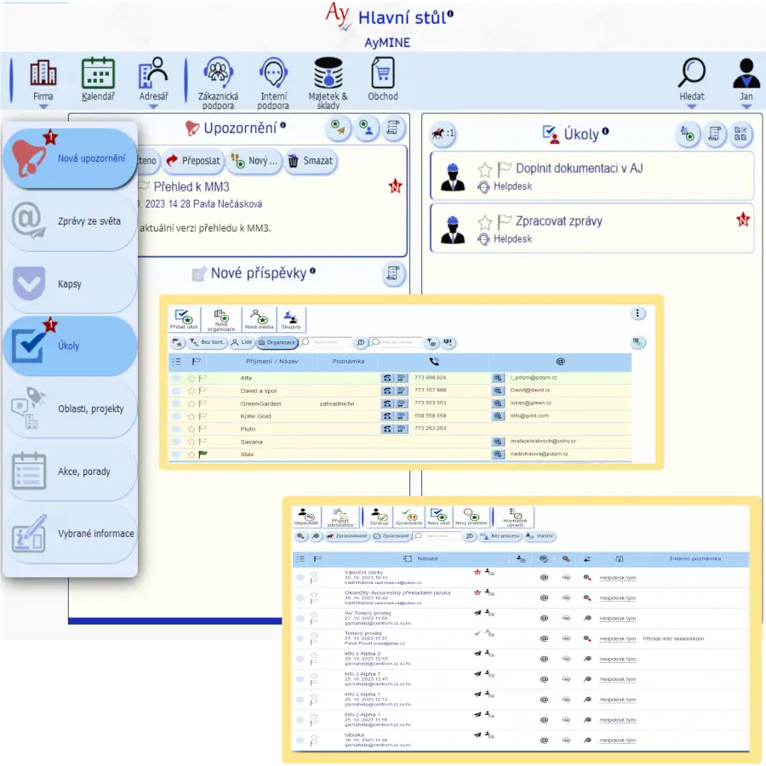Click the Hromadně upravit icon
Image resolution: width=766 pixels, height=766 pixels.
tap(514, 516)
